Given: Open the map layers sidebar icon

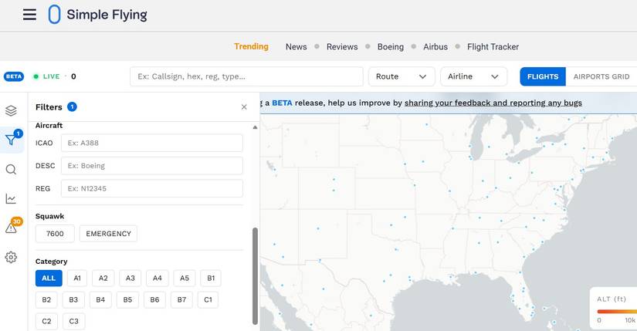Looking at the screenshot, I should [x=11, y=110].
